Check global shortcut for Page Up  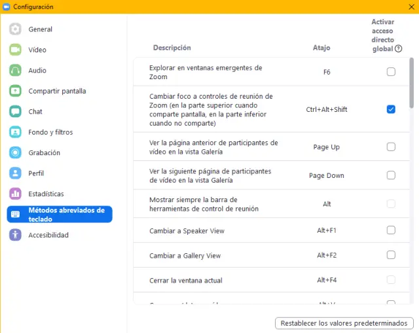click(391, 147)
